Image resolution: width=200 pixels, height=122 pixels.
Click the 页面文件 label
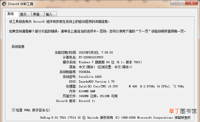[x=70, y=96]
